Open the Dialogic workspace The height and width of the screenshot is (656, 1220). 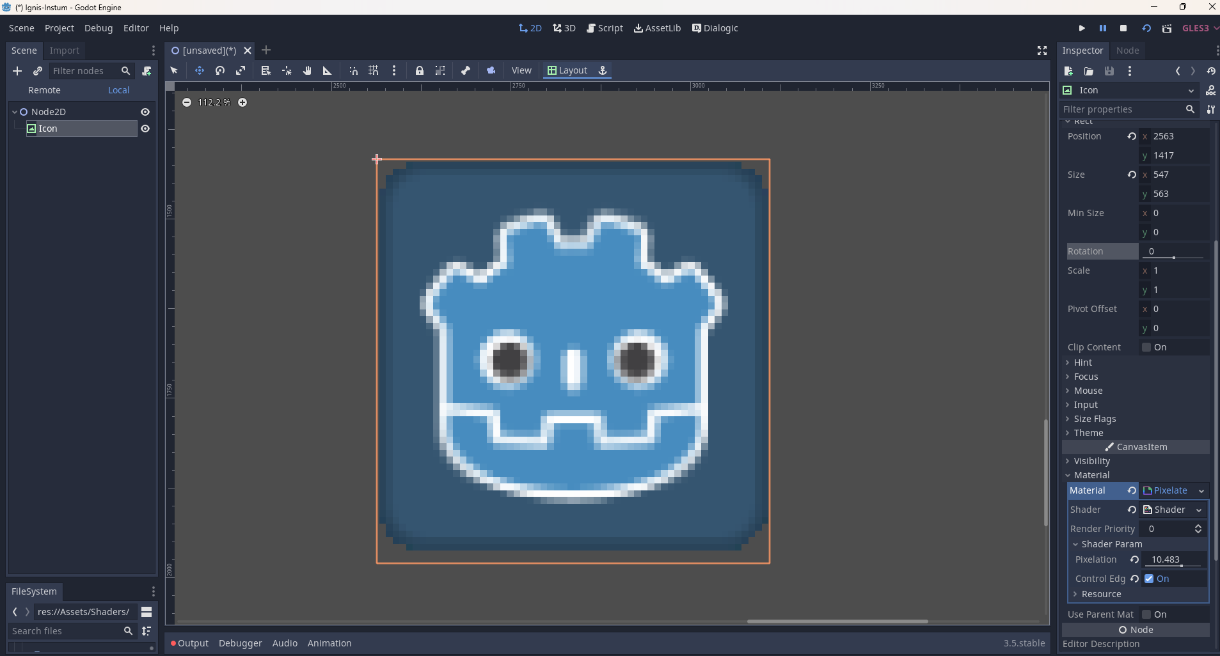pyautogui.click(x=715, y=28)
